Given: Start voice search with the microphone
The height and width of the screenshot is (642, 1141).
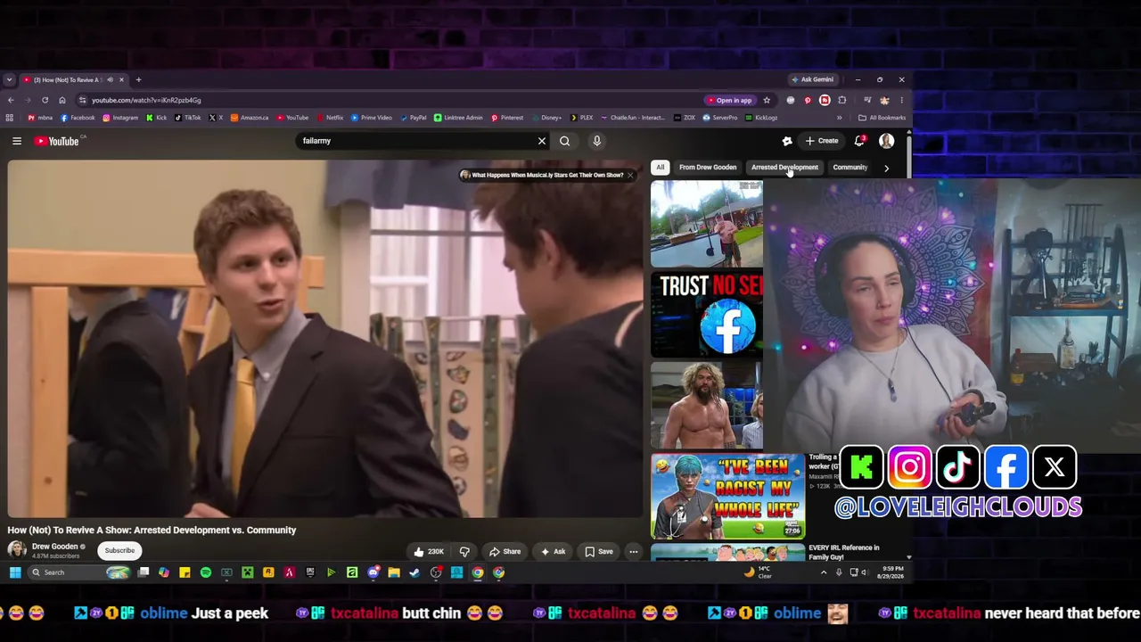Looking at the screenshot, I should click(x=596, y=141).
